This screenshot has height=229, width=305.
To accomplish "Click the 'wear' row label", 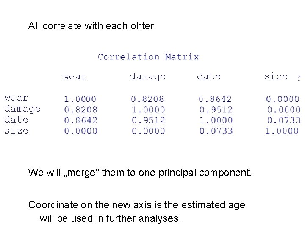I will click(x=16, y=98).
